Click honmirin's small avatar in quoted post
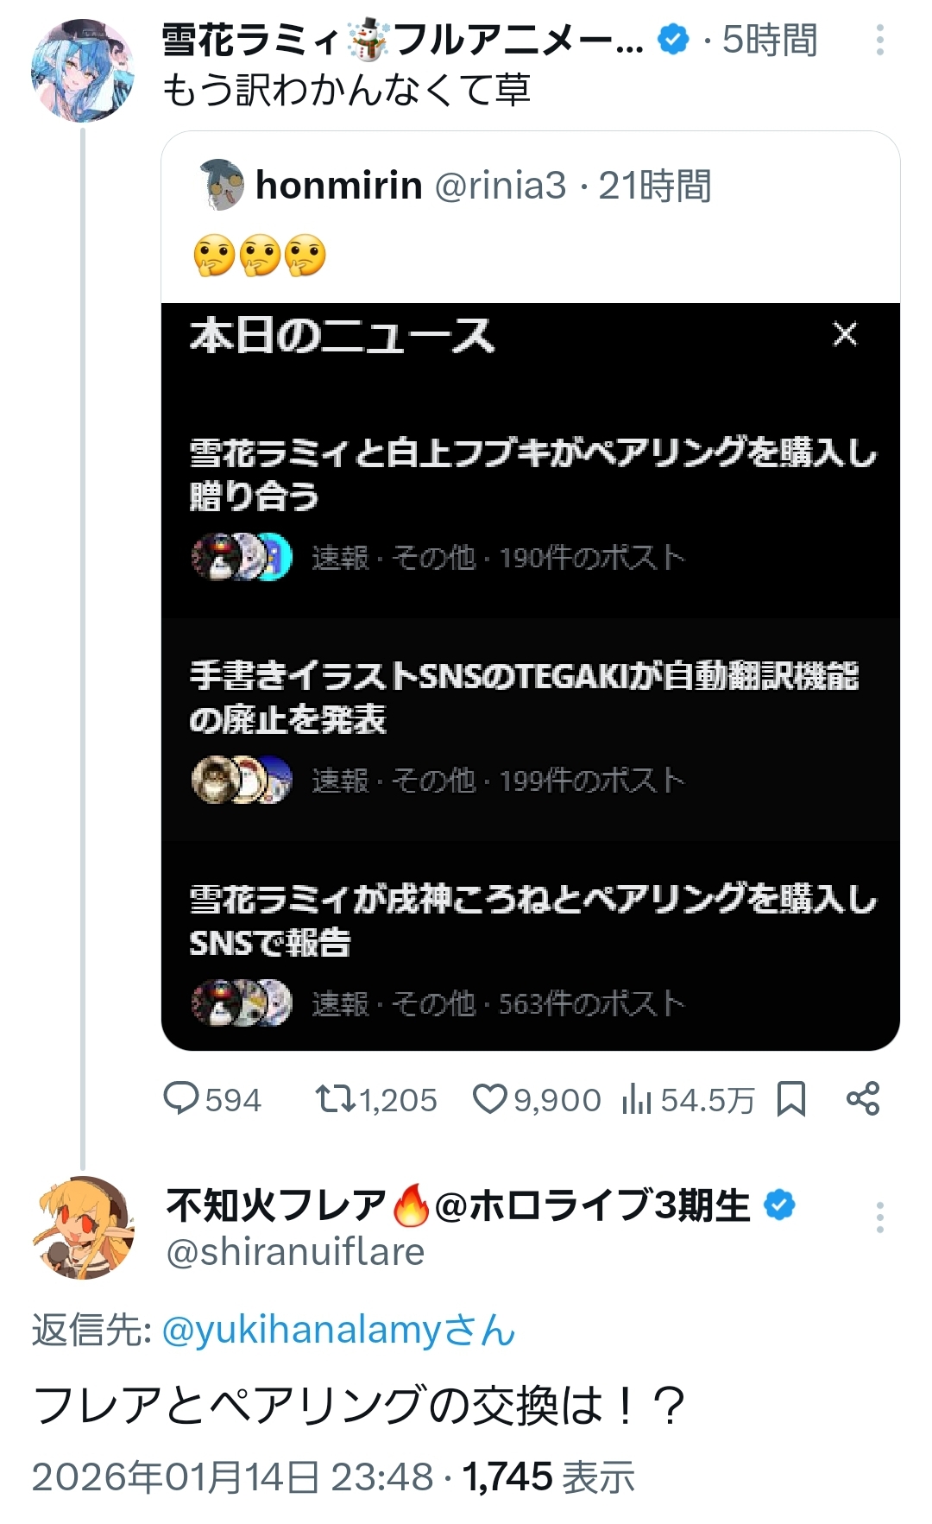This screenshot has width=932, height=1524. tap(223, 185)
